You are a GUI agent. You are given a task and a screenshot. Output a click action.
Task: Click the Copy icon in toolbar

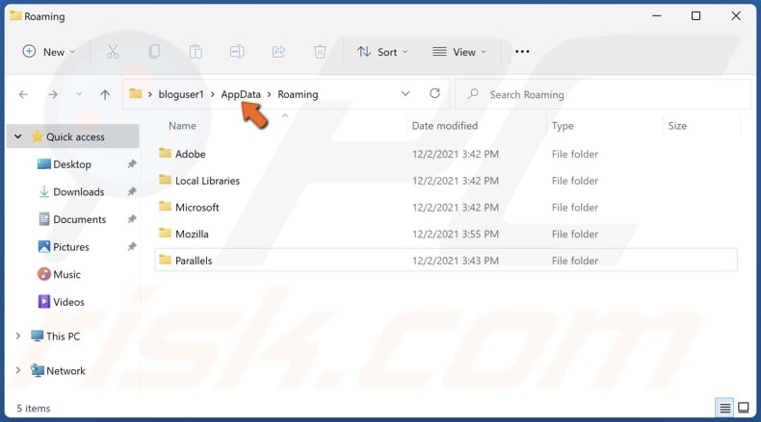click(x=154, y=51)
